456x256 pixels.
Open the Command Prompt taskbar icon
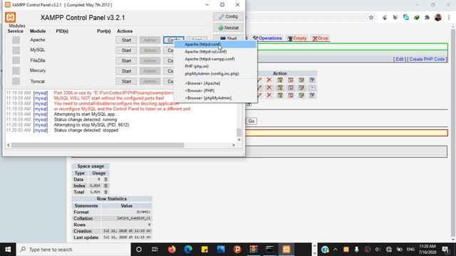pos(270,250)
